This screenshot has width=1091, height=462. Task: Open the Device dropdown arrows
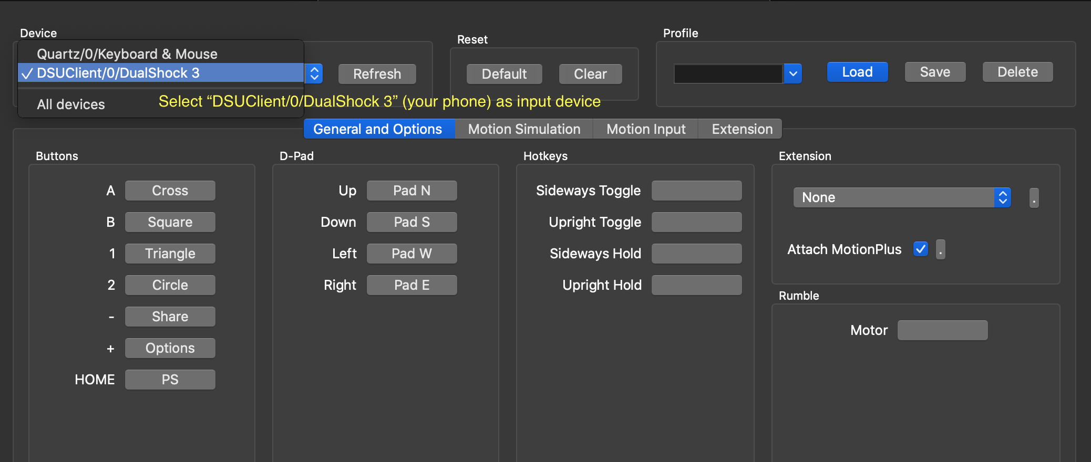click(314, 73)
